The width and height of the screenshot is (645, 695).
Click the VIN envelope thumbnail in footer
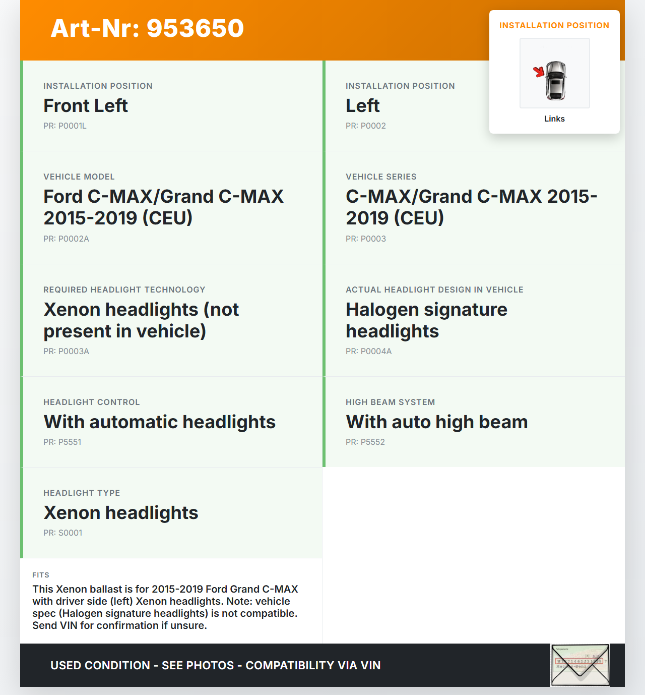point(580,665)
